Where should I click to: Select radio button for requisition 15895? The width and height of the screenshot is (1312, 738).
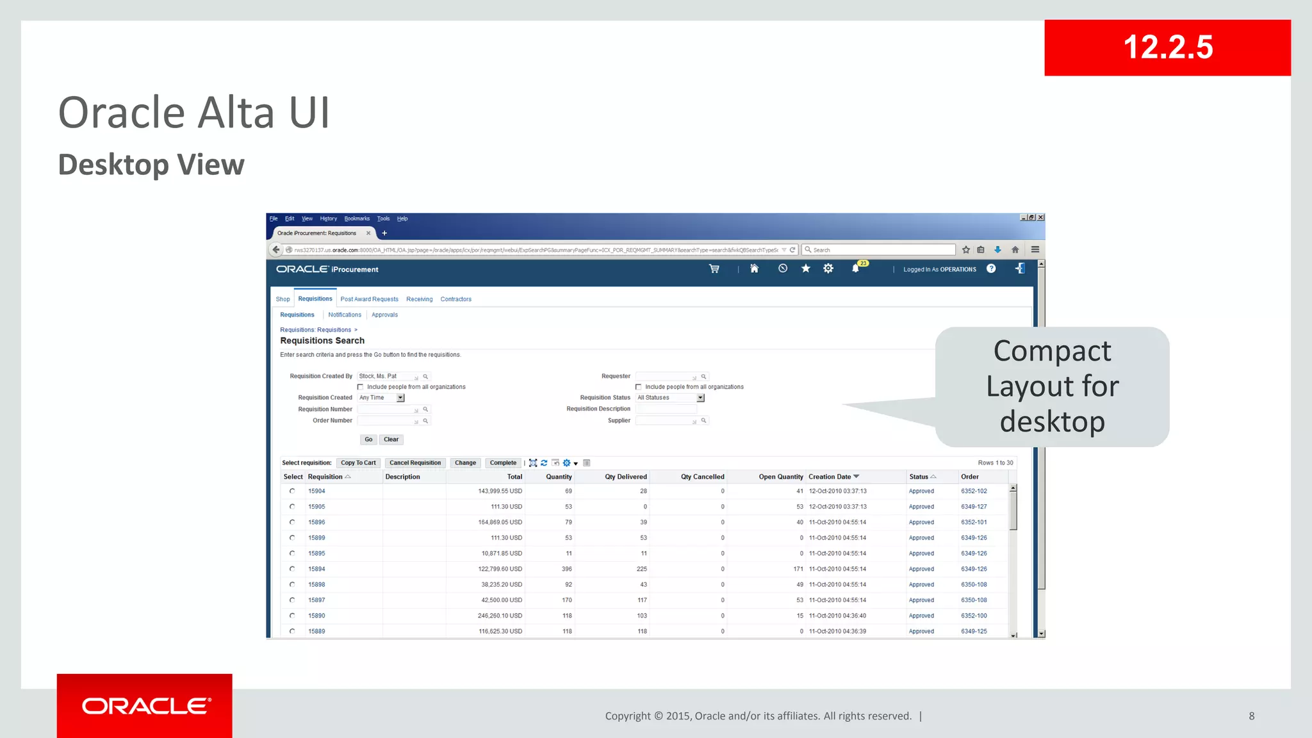coord(292,553)
